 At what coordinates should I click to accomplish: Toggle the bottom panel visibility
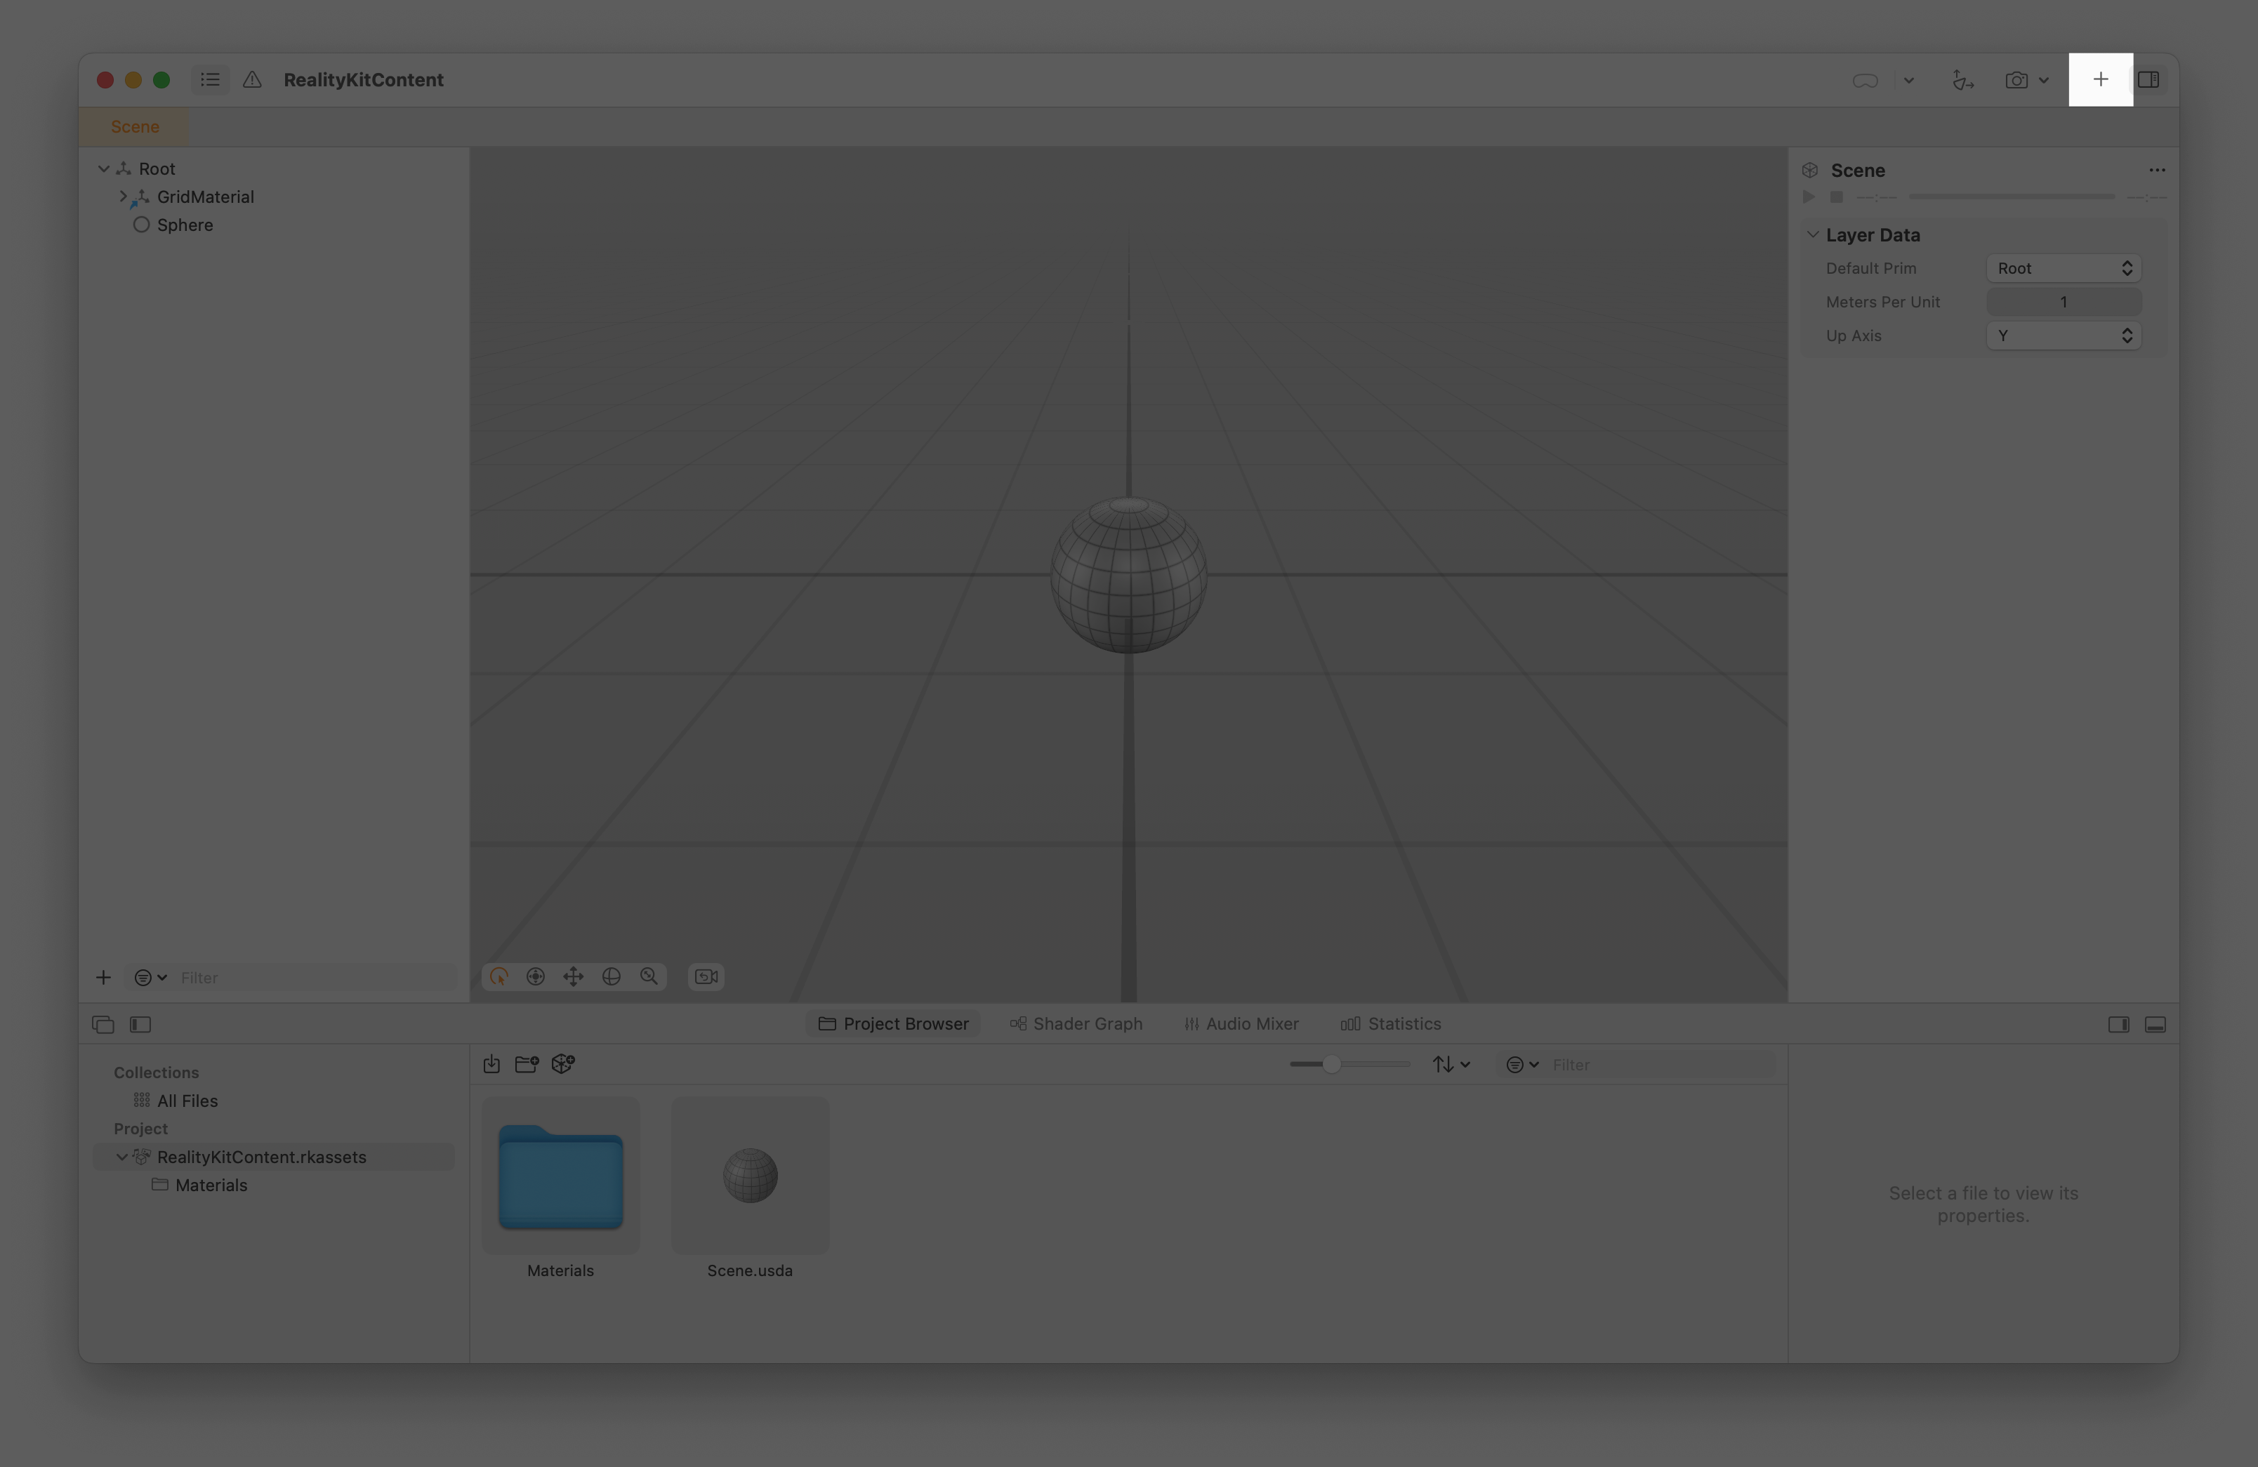coord(2155,1025)
